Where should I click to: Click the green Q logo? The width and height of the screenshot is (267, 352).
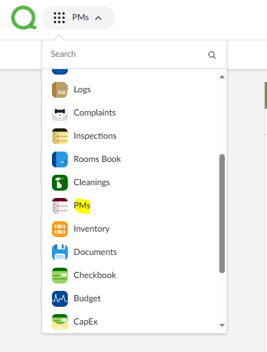coord(24,18)
